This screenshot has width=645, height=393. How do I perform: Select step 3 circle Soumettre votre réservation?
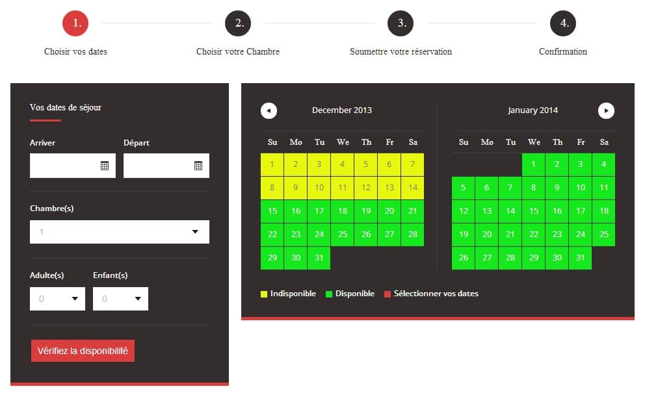click(401, 23)
